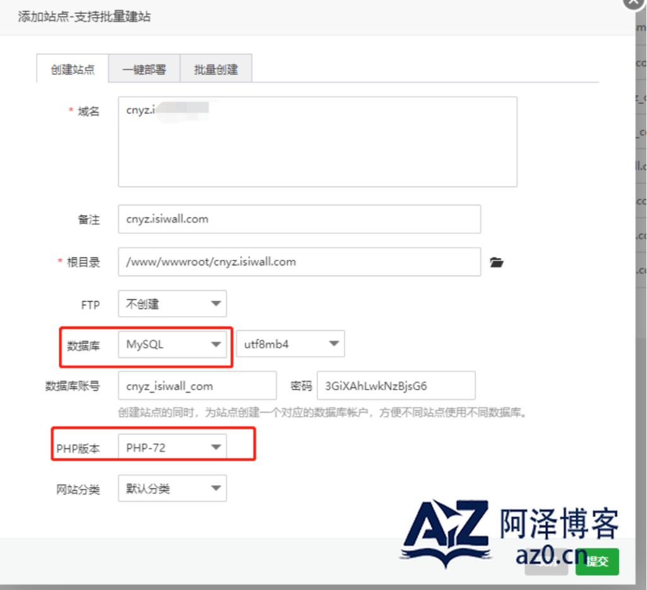Switch to 批量创建 tab
The image size is (647, 590).
[216, 68]
